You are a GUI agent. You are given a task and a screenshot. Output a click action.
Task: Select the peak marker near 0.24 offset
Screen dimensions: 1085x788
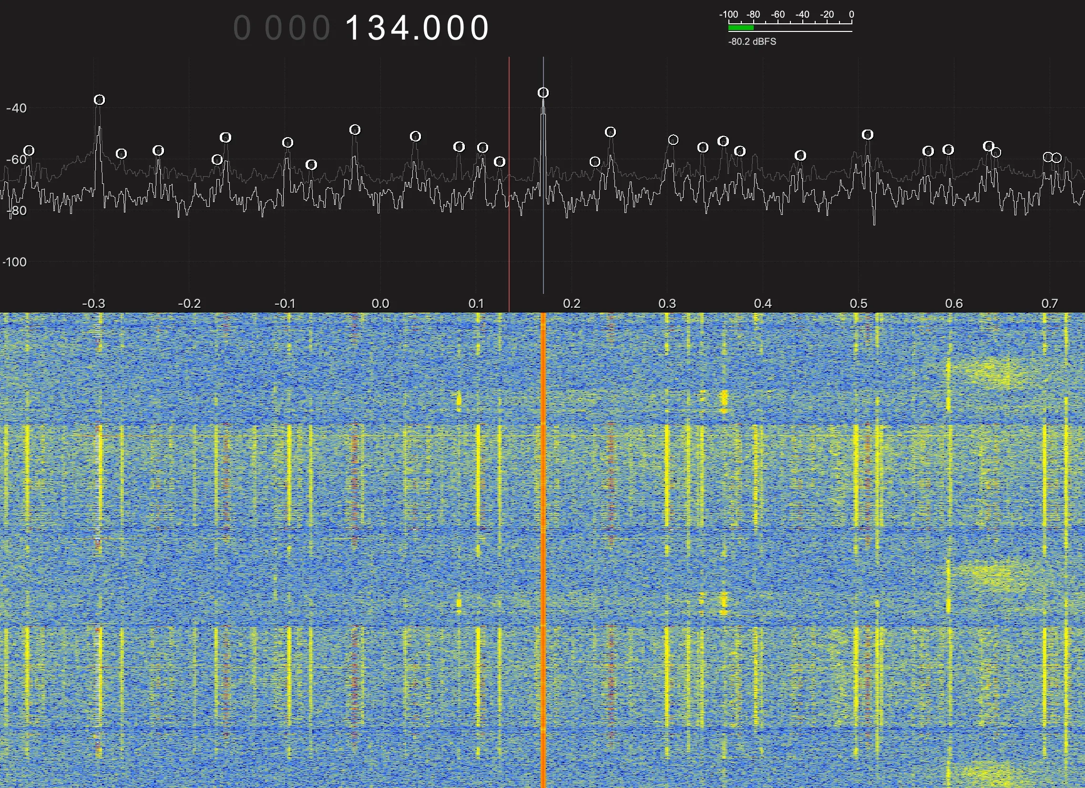[610, 132]
